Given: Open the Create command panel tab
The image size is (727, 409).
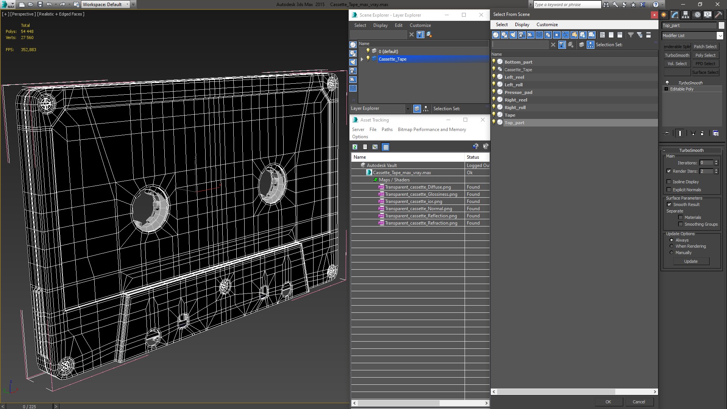Looking at the screenshot, I should (x=664, y=15).
